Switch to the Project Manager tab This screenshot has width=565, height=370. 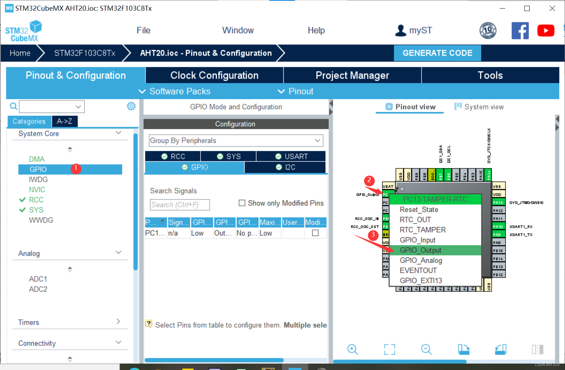pyautogui.click(x=352, y=75)
